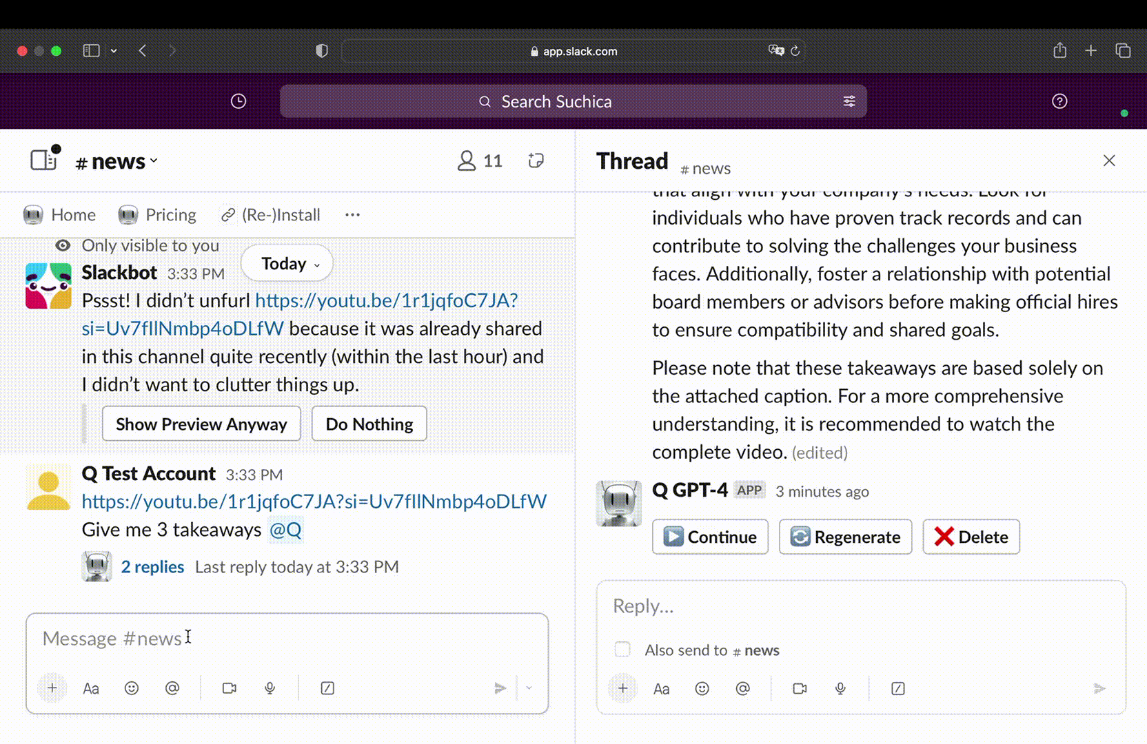Open the Today date divider dropdown
Viewport: 1147px width, 744px height.
[x=286, y=263]
